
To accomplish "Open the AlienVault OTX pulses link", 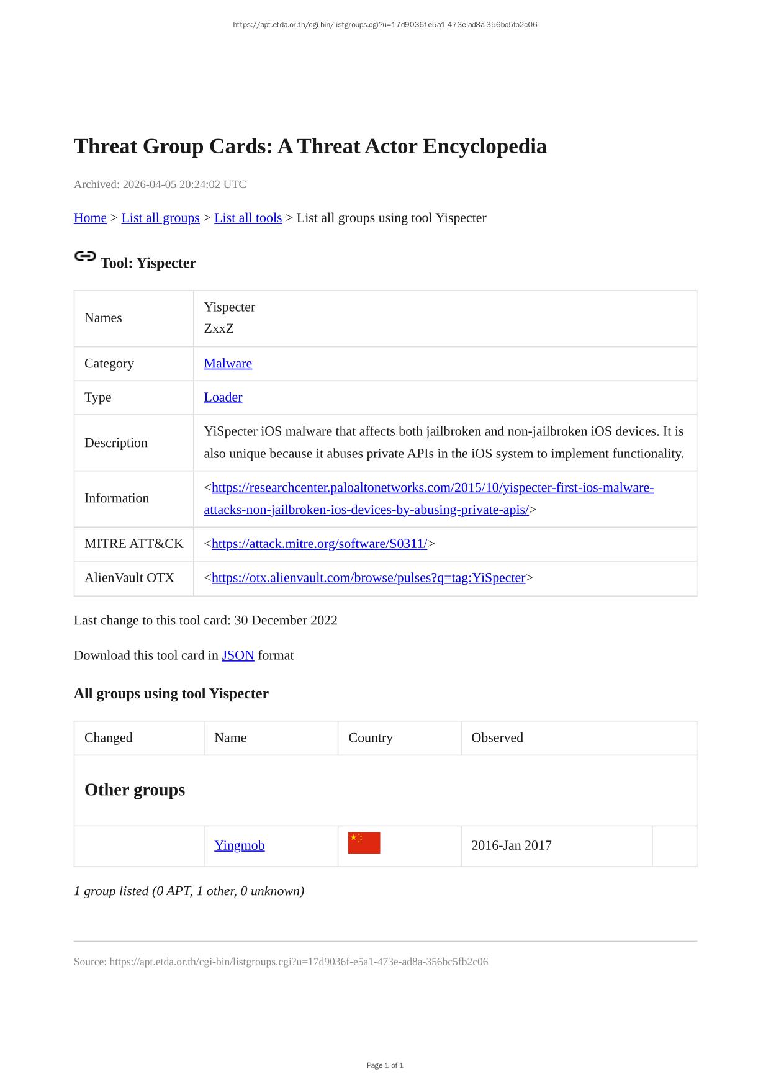I will pyautogui.click(x=368, y=578).
